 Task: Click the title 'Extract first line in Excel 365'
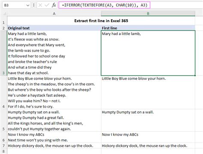101,21
